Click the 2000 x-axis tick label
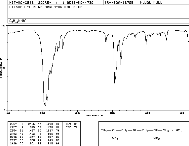The height and width of the screenshot is (146, 189). pos(78,113)
